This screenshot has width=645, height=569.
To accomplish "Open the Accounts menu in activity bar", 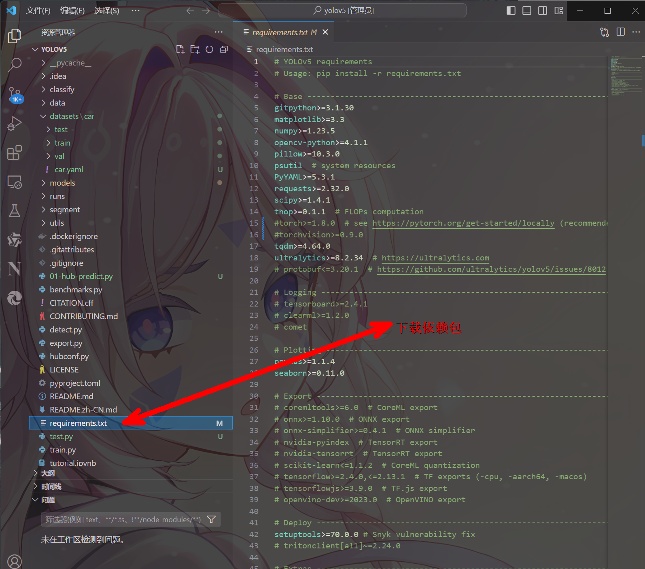I will pyautogui.click(x=15, y=561).
